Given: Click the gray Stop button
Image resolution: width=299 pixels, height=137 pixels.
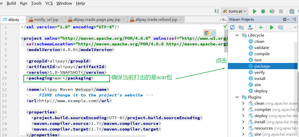Looking at the screenshot, I should (x=281, y=11).
